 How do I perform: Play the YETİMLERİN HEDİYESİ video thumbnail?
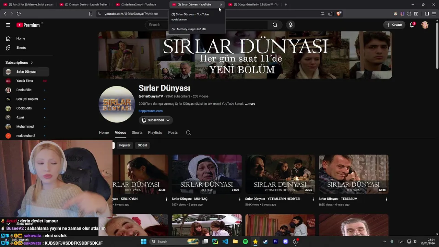click(280, 174)
